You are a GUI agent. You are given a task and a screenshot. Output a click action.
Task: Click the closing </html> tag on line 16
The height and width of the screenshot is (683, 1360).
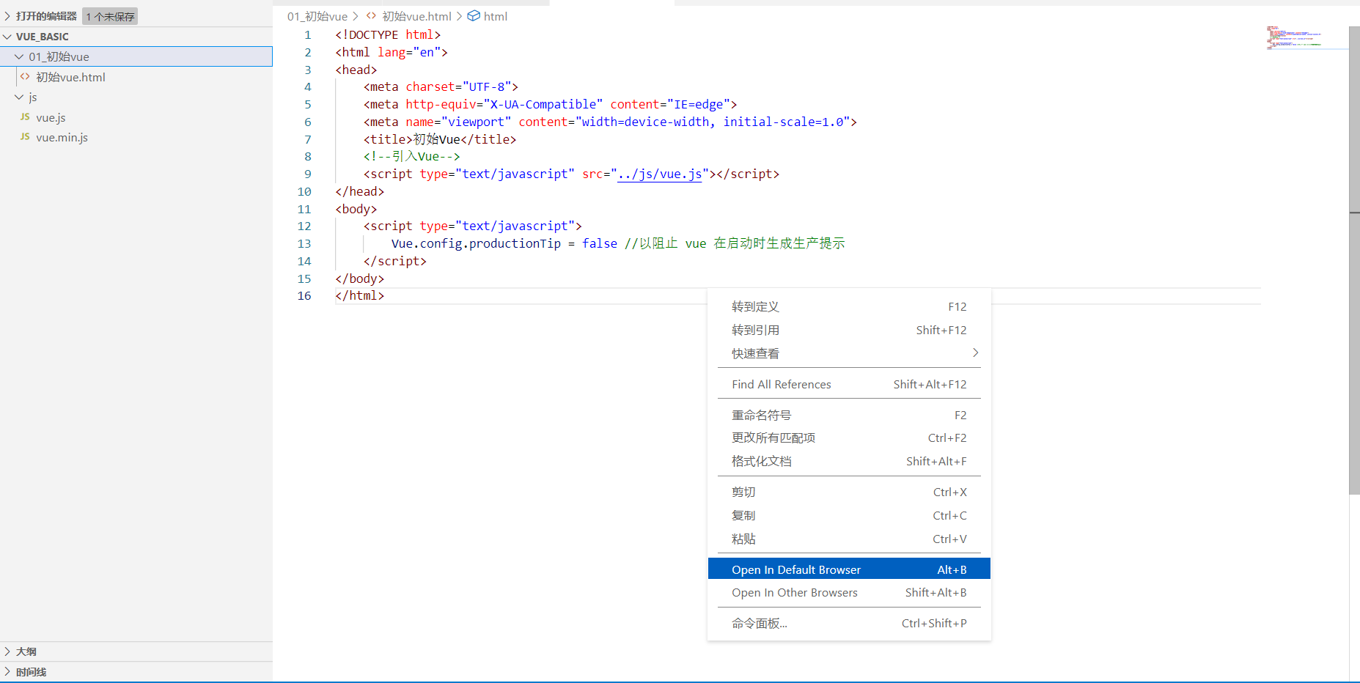click(x=359, y=295)
